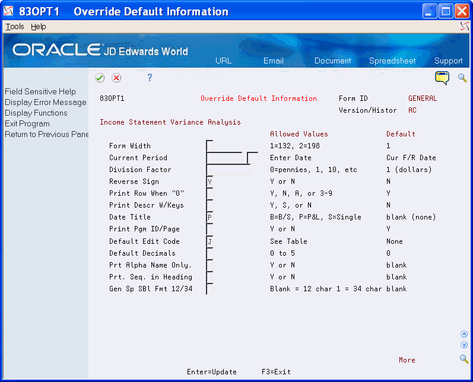
Task: Open the Tools menu
Action: [x=15, y=27]
